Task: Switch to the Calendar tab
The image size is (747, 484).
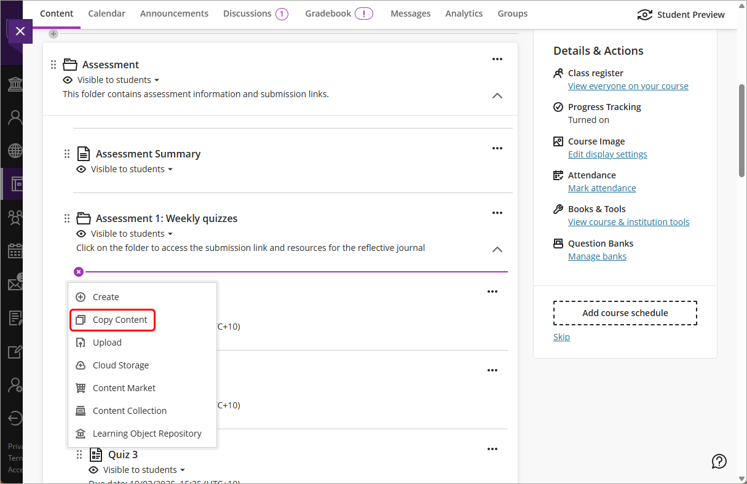Action: pos(106,14)
